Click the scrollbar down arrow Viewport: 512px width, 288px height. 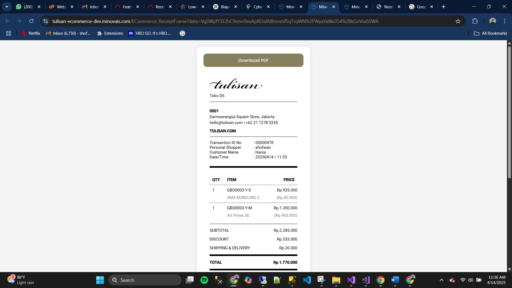(x=509, y=269)
